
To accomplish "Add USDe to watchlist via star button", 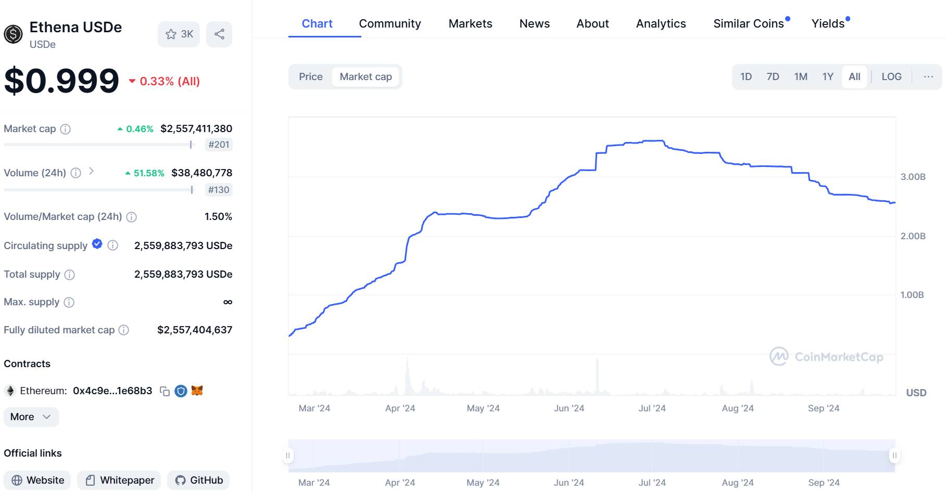I will 179,34.
